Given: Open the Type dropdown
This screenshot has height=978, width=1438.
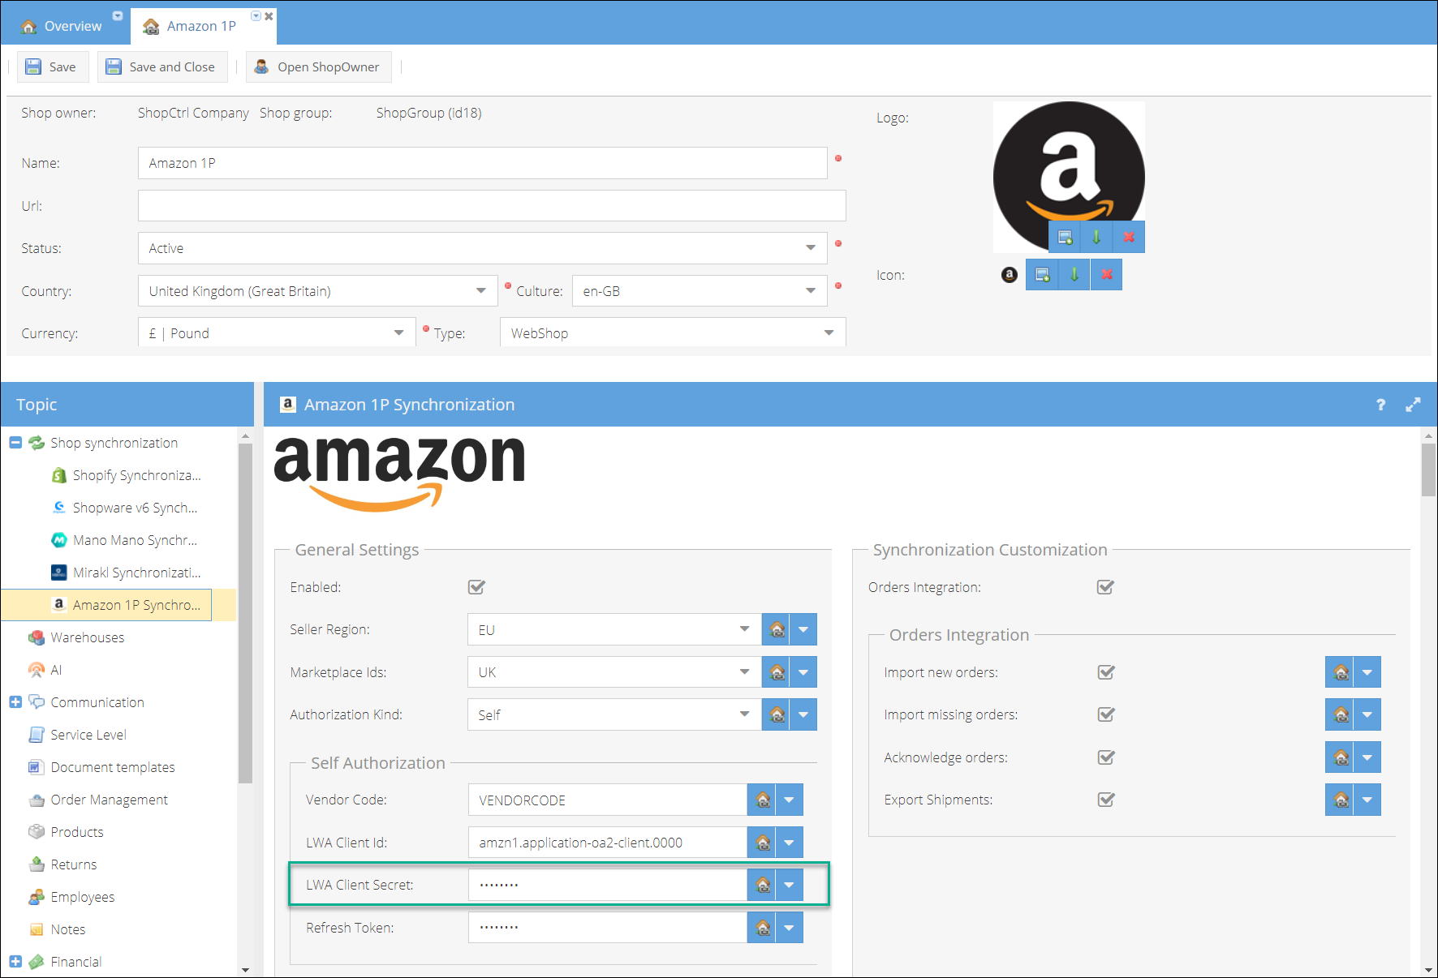Looking at the screenshot, I should coord(829,333).
